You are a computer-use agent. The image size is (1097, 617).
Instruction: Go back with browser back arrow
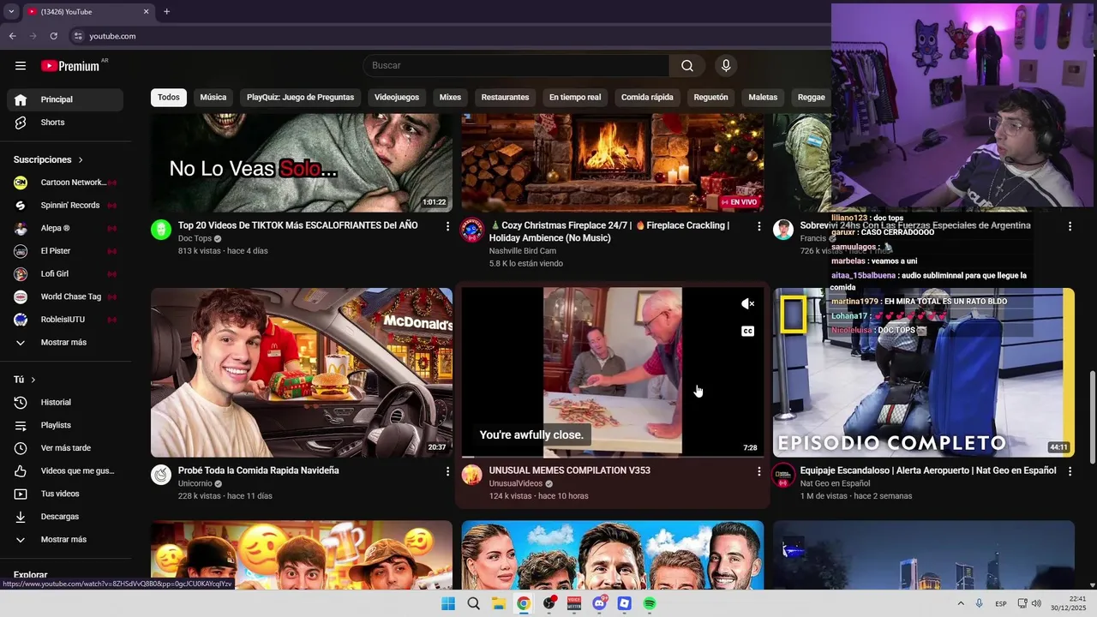click(x=12, y=36)
